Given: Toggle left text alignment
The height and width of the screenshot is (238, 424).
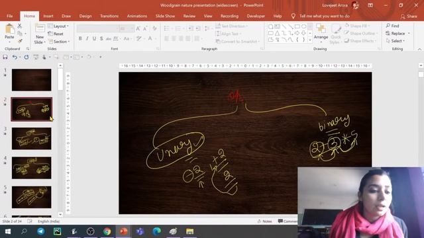Looking at the screenshot, I should click(x=166, y=38).
